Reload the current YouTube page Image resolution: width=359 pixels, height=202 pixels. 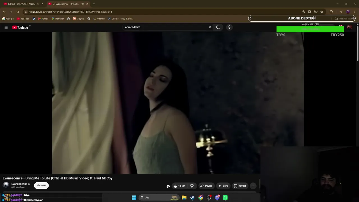(x=18, y=12)
